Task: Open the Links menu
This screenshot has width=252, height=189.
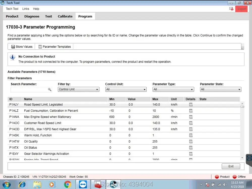Action: click(26, 9)
